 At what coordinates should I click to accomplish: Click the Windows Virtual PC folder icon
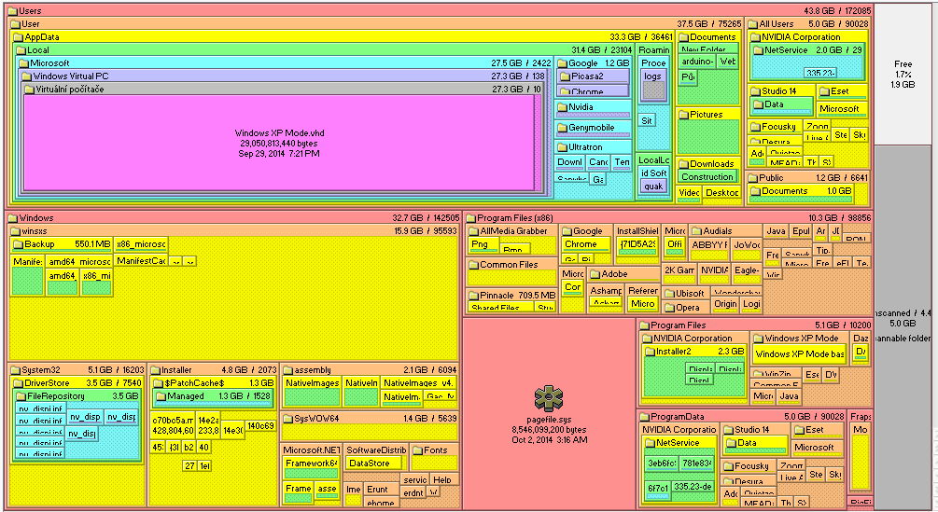[27, 76]
